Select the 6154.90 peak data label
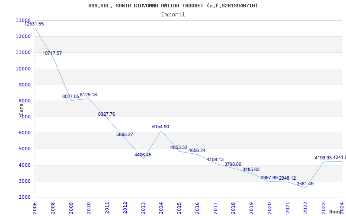This screenshot has width=346, height=216. tap(160, 127)
